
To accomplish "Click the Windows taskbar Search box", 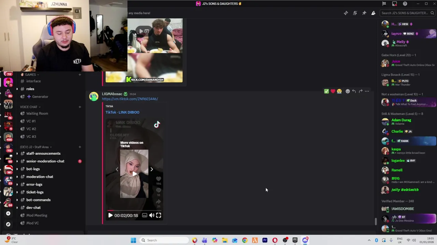I will tap(164, 240).
